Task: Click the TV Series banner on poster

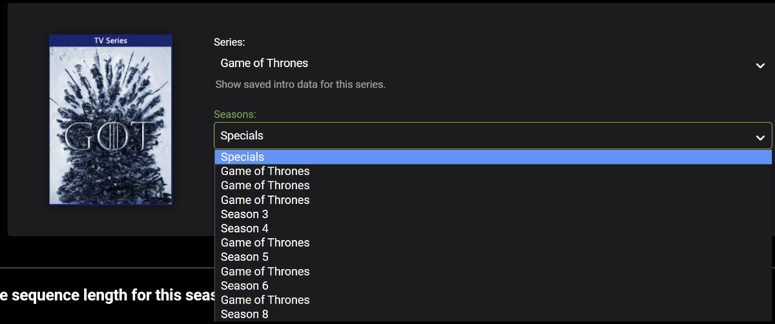Action: pyautogui.click(x=110, y=41)
